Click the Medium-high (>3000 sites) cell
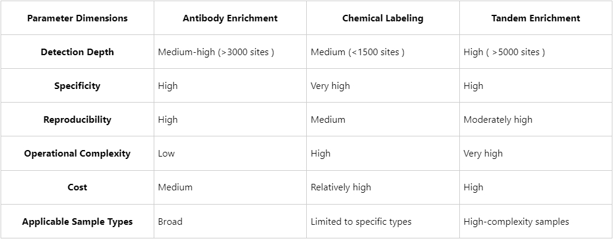This screenshot has width=613, height=239. click(x=216, y=52)
